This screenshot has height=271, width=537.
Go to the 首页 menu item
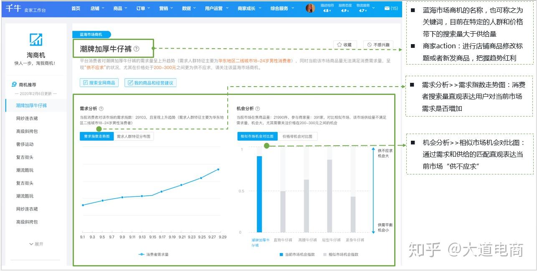coord(76,8)
